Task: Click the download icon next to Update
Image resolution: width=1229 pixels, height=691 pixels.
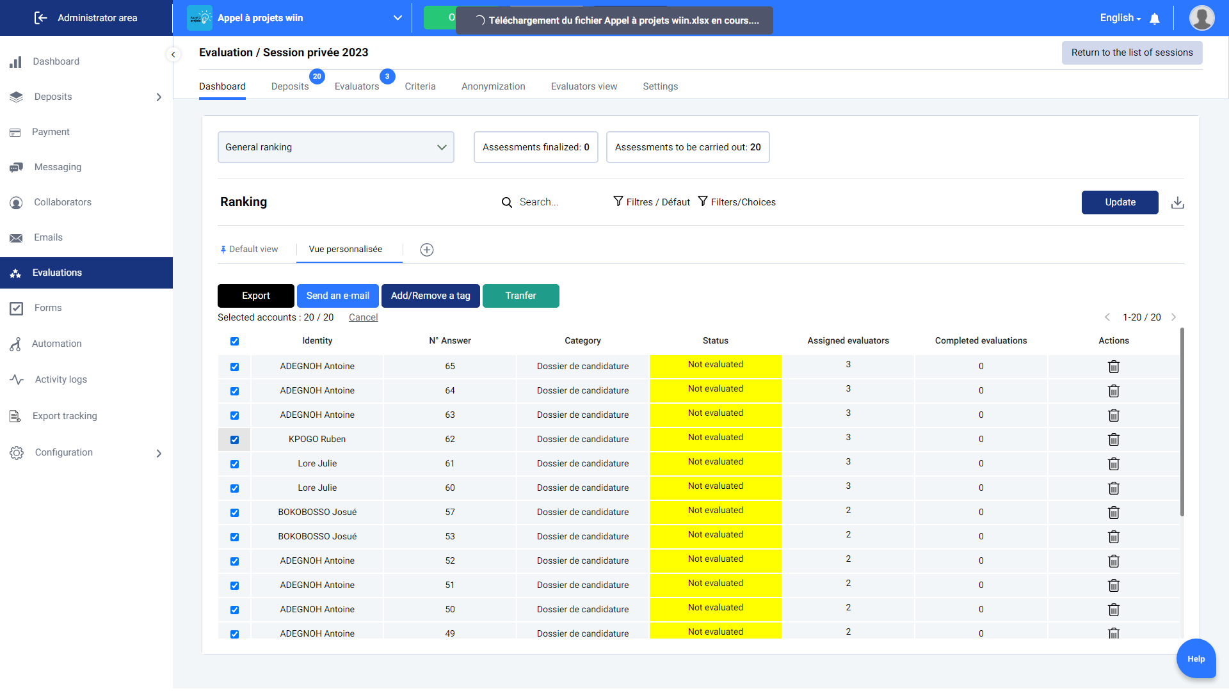Action: [x=1178, y=203]
